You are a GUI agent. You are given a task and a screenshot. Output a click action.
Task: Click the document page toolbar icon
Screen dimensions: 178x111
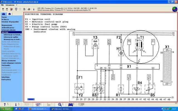(x=24, y=9)
